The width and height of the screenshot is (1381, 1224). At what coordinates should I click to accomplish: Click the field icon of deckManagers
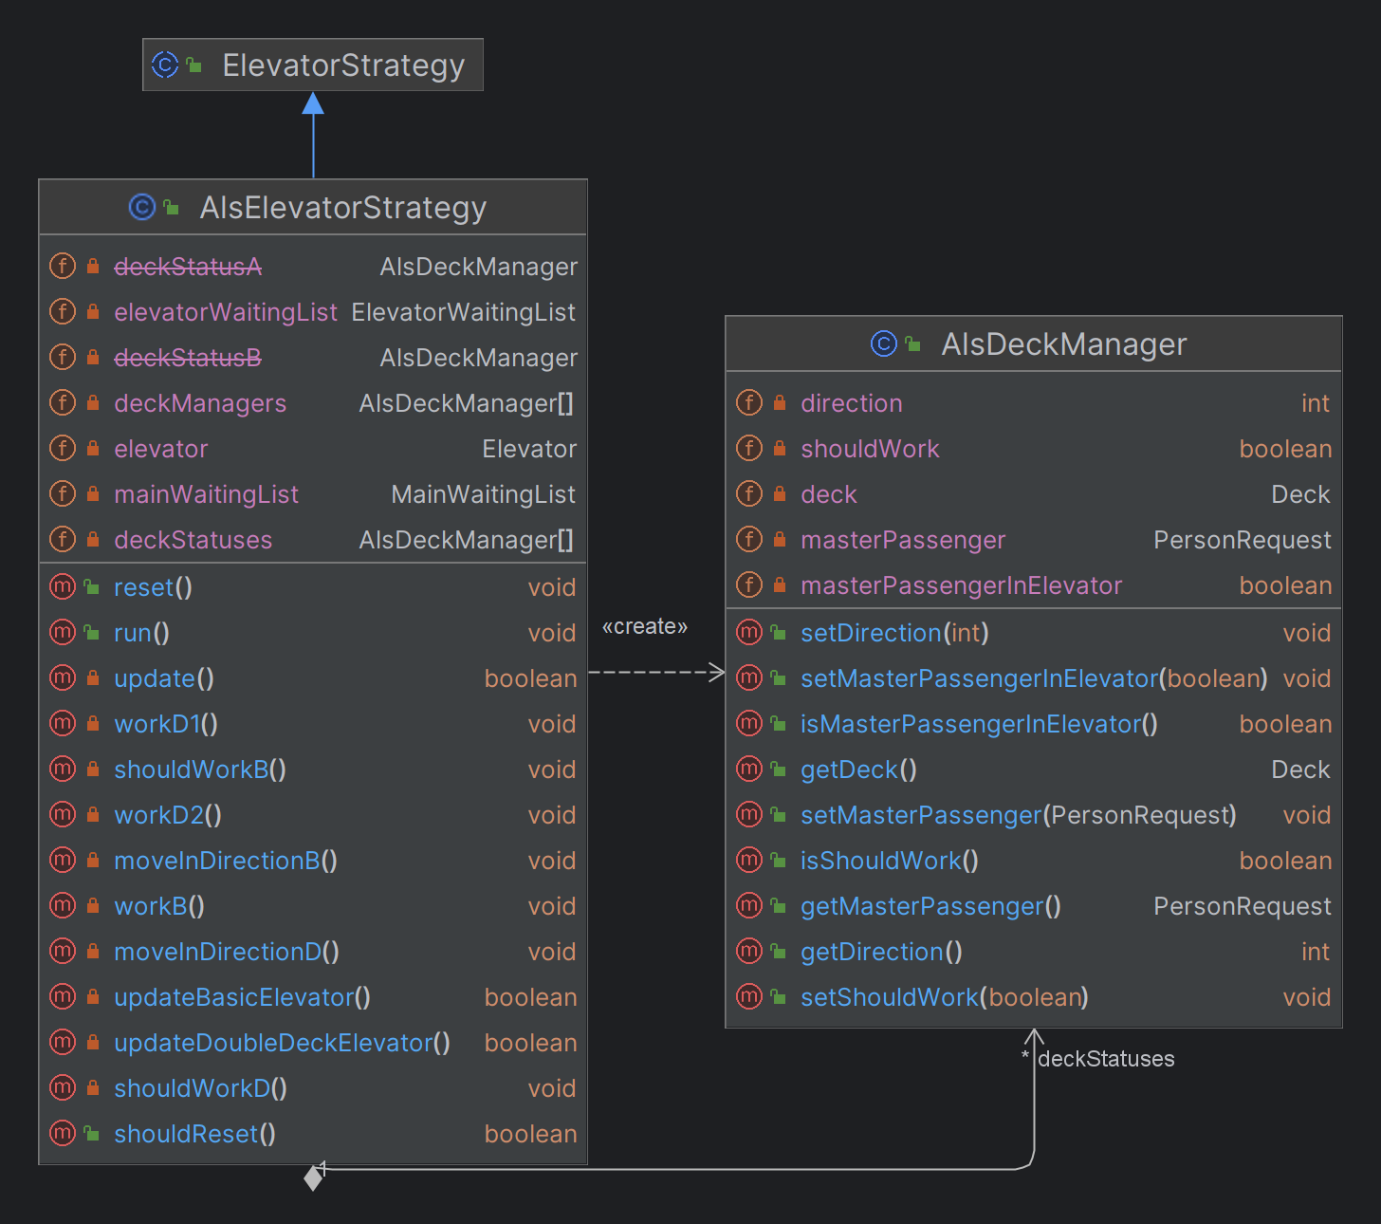(x=63, y=402)
